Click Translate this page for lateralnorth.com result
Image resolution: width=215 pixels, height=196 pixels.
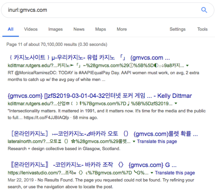(157, 142)
